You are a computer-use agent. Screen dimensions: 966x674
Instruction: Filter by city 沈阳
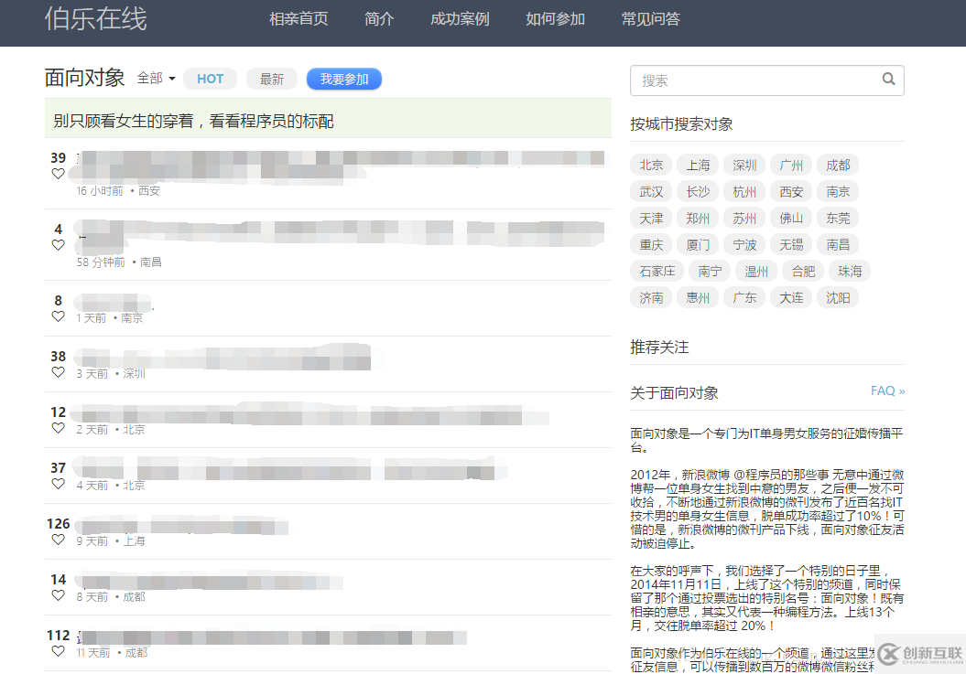(838, 297)
